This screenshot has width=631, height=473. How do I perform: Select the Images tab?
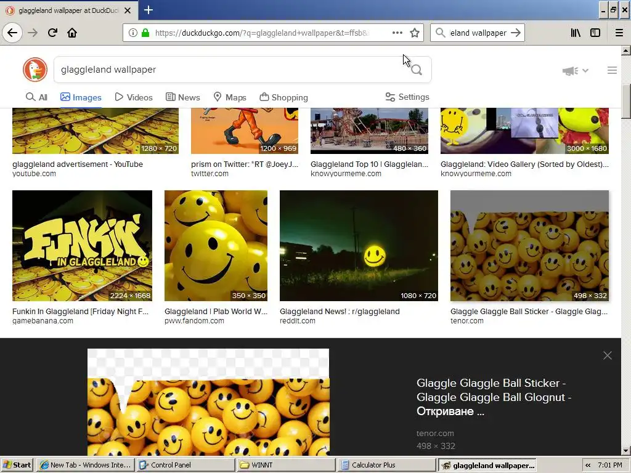81,97
